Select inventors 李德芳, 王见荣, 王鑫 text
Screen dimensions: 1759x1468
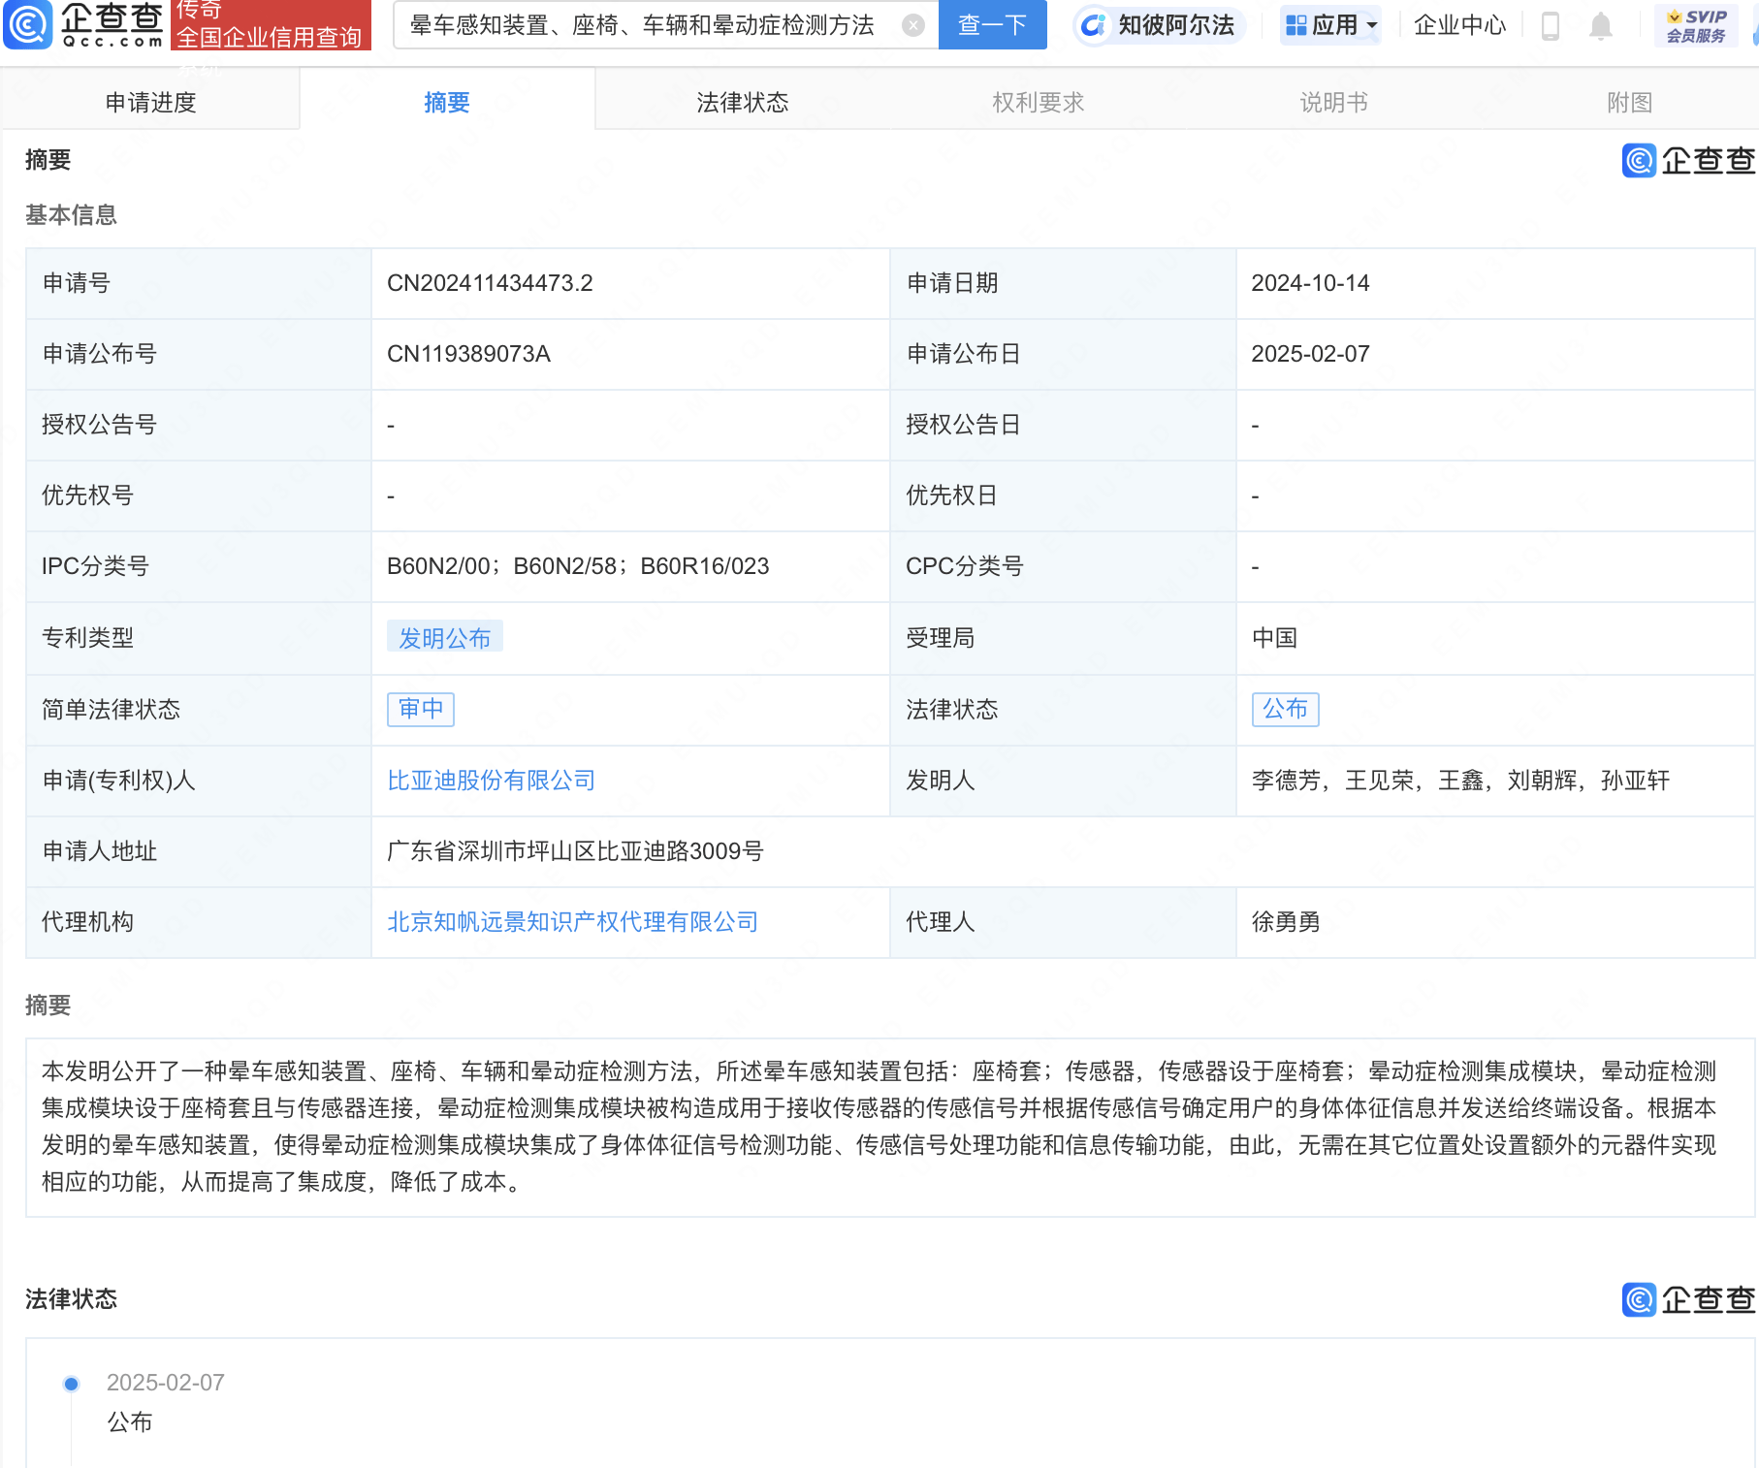[1367, 781]
